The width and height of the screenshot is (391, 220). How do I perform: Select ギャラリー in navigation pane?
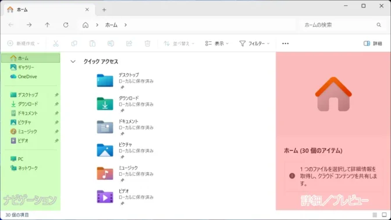pos(30,68)
